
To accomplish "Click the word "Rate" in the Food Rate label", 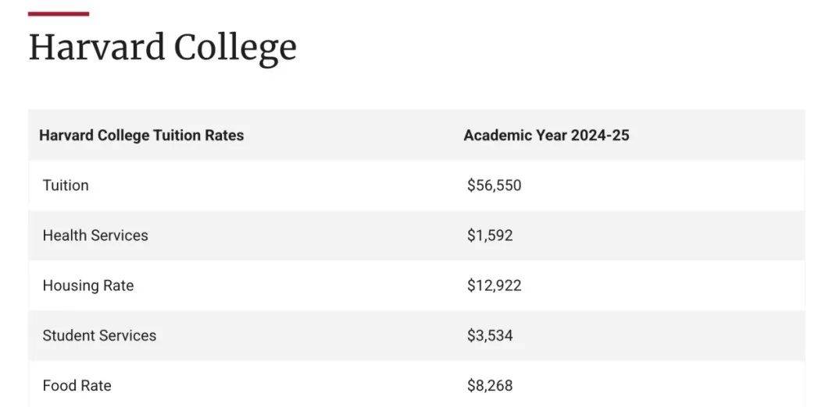I will [x=96, y=385].
